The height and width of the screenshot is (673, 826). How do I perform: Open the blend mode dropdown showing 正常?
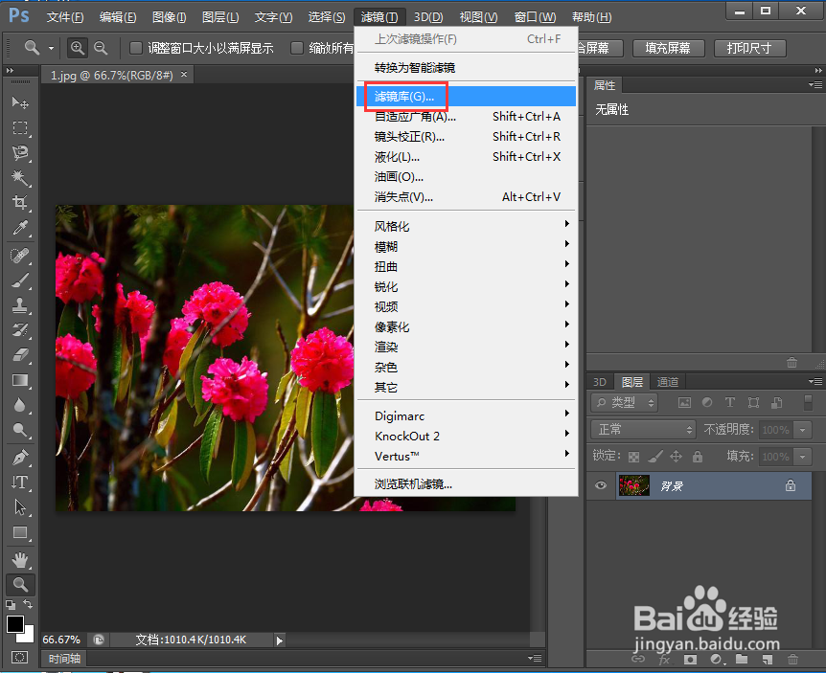click(642, 429)
